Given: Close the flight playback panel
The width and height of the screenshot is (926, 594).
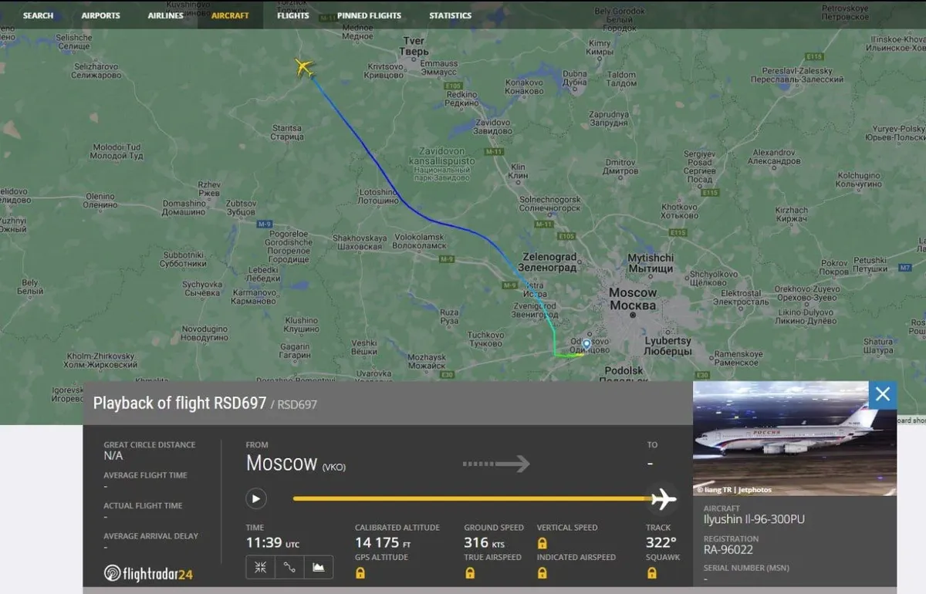Looking at the screenshot, I should [x=883, y=395].
